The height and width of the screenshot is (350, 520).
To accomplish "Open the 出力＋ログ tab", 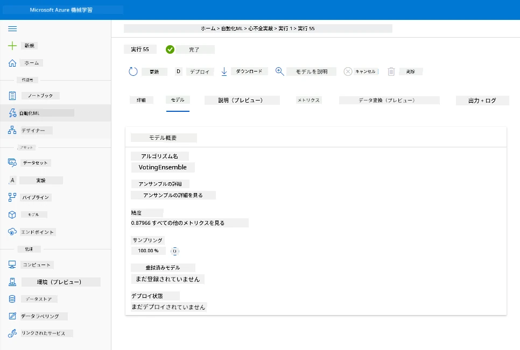I will [482, 101].
